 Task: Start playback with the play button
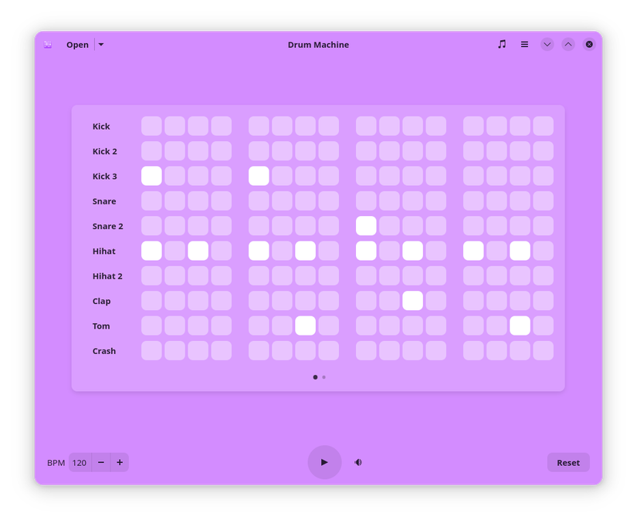[324, 462]
